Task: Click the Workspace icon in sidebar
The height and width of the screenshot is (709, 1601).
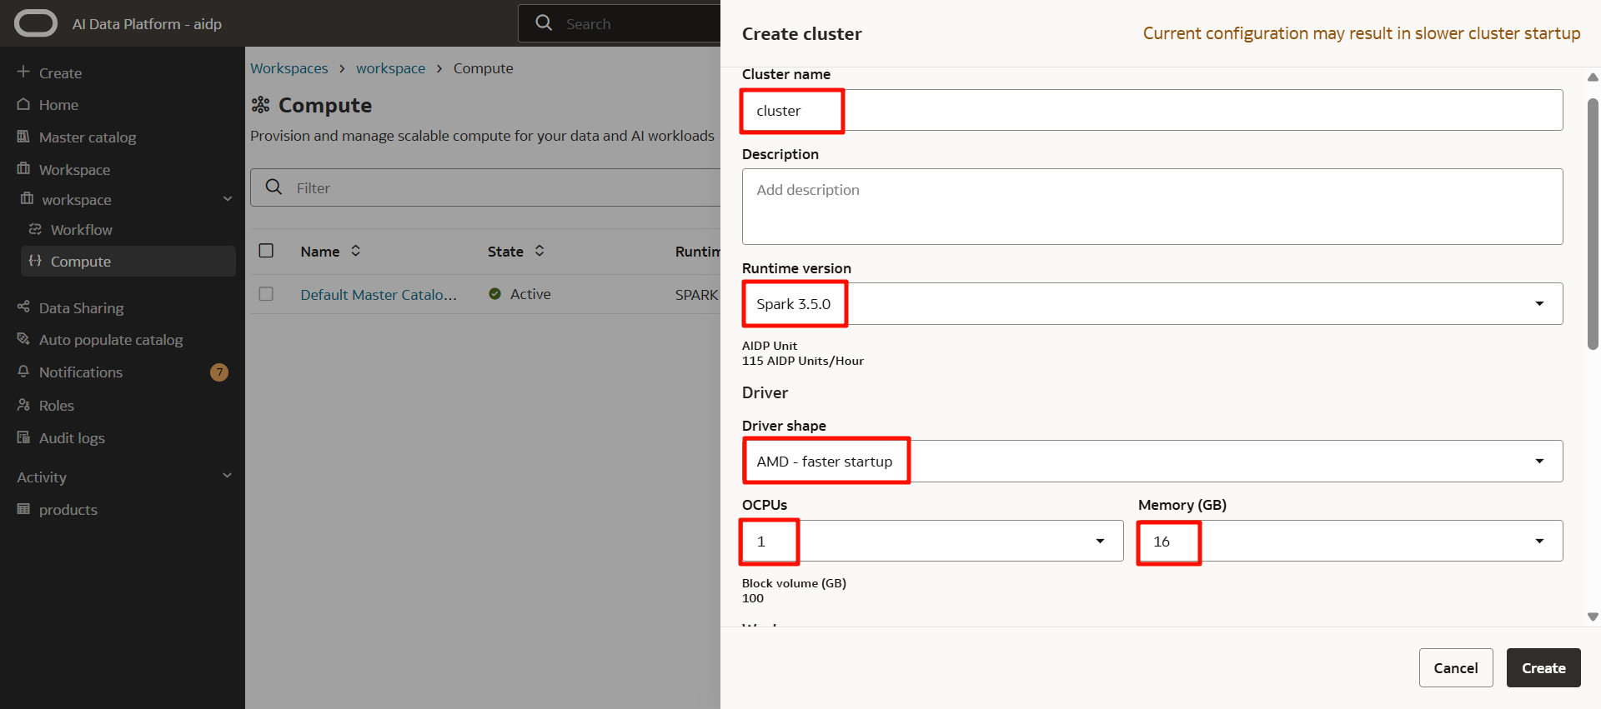Action: (x=23, y=168)
